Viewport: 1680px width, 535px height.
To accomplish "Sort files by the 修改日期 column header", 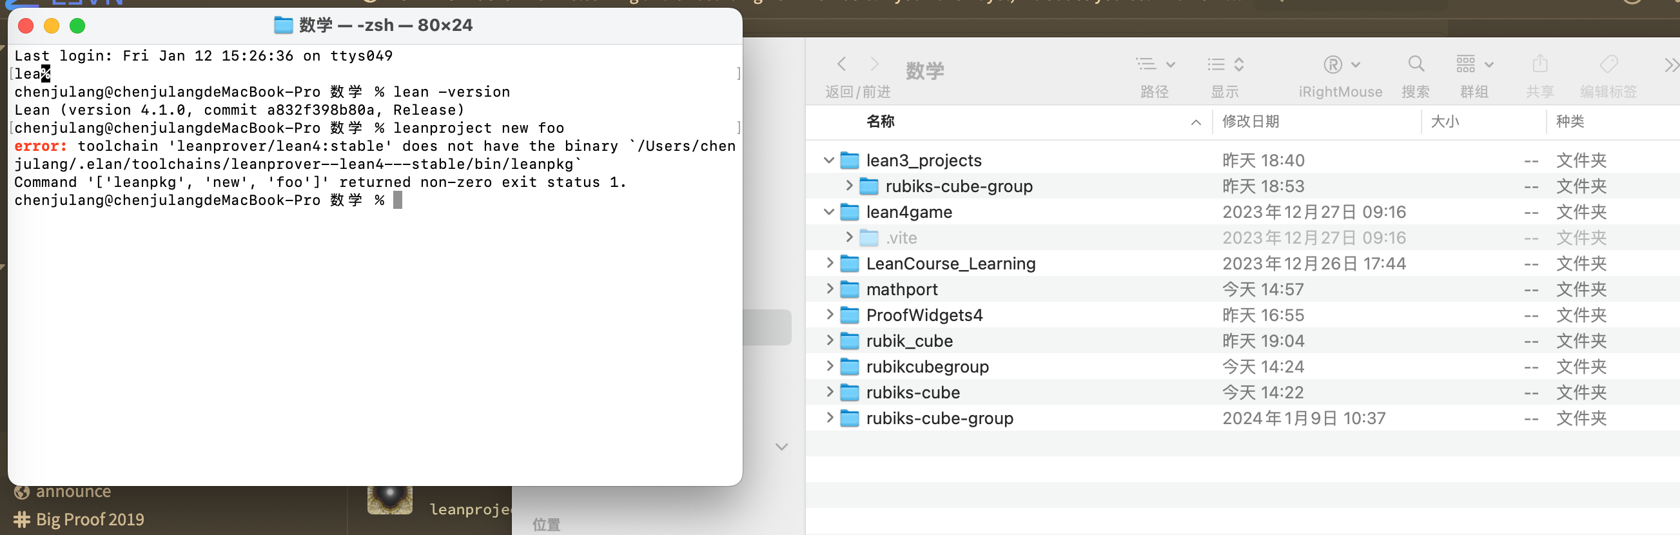I will point(1250,121).
